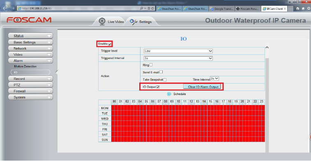Open favorites star icon
This screenshot has width=311, height=161.
(x=303, y=9)
